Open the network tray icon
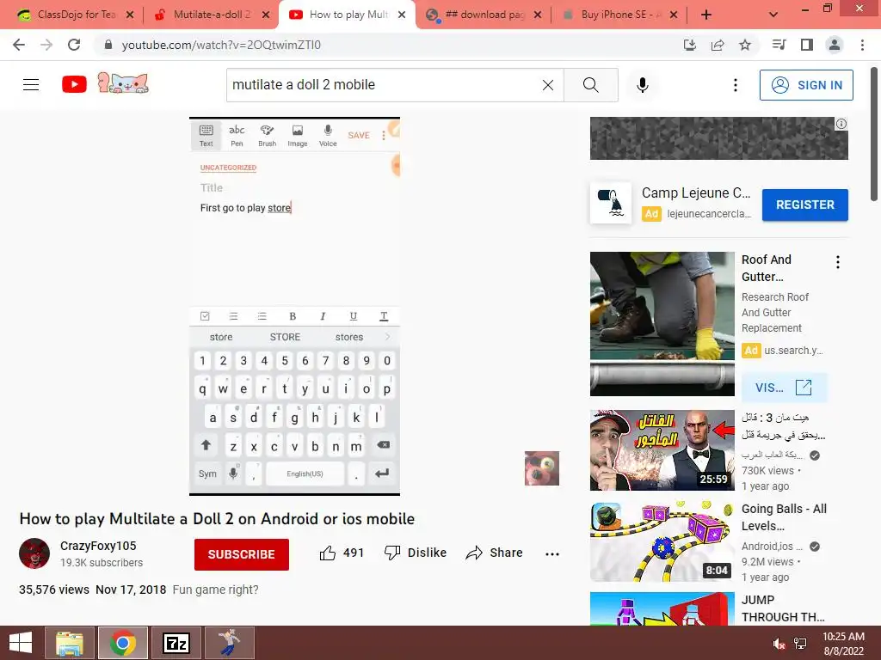 800,644
